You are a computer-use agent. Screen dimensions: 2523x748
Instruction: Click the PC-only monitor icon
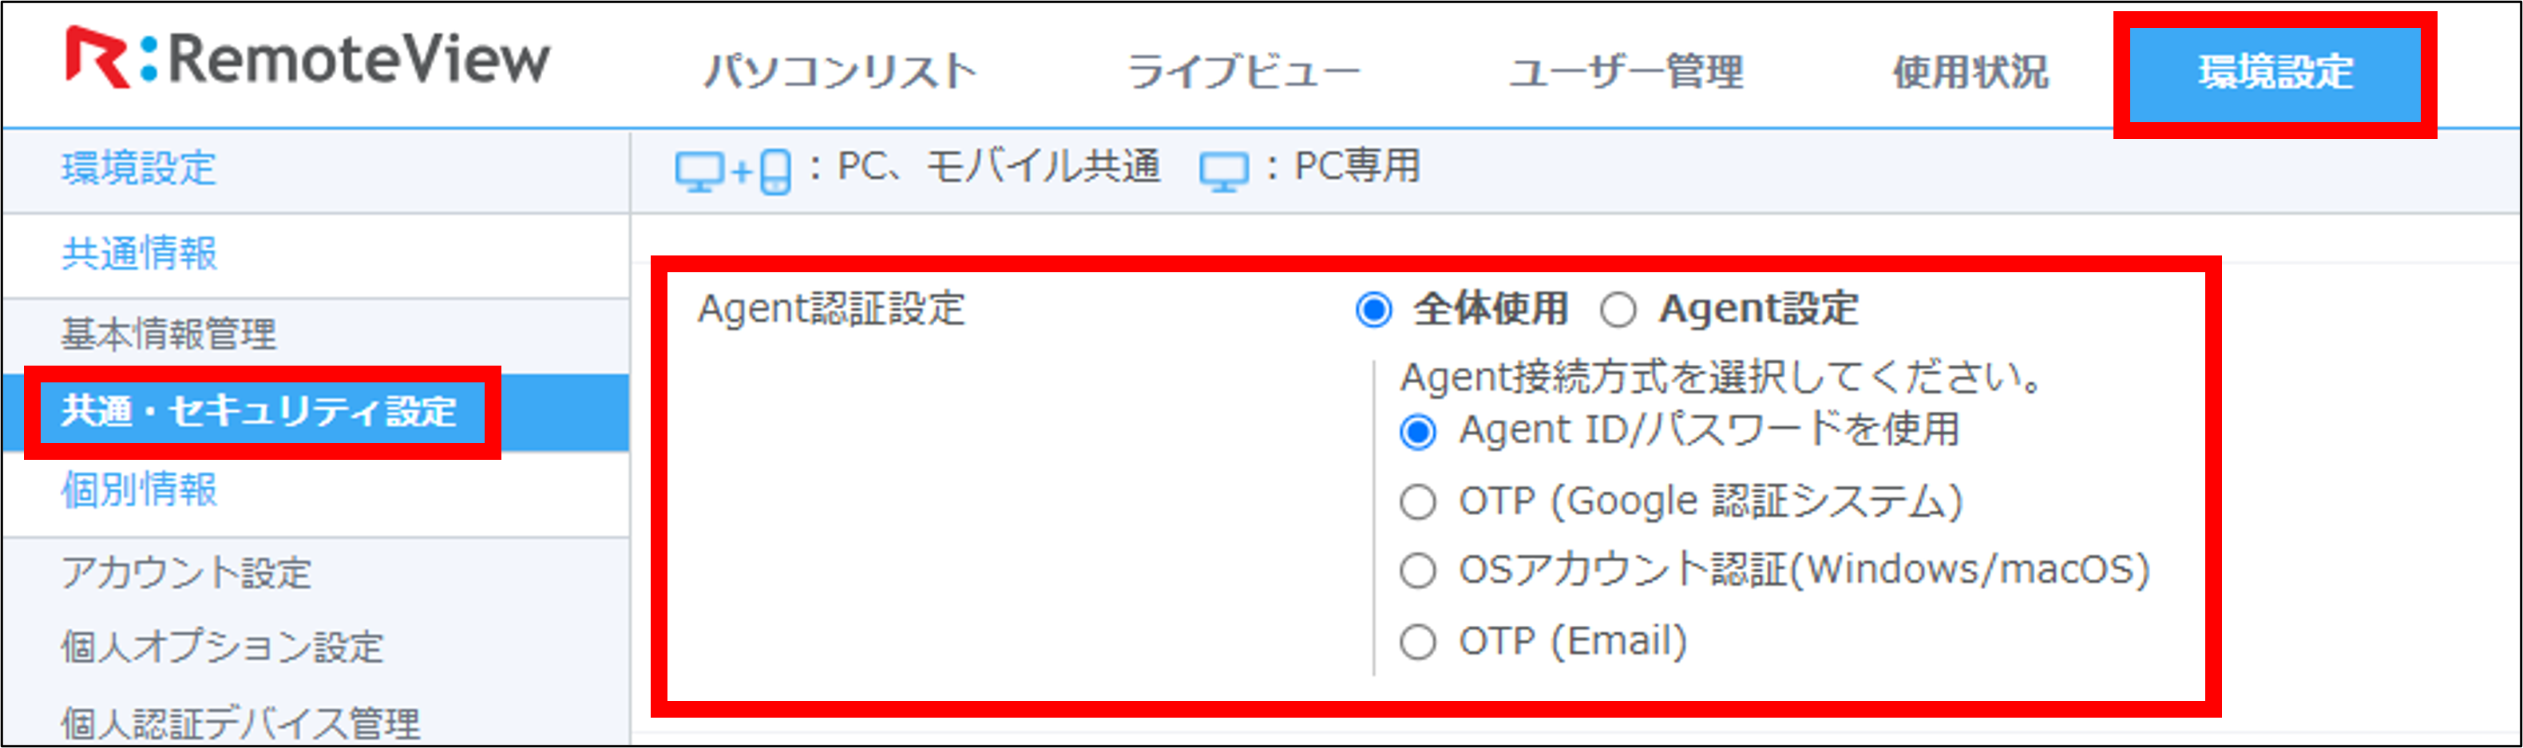pyautogui.click(x=1224, y=172)
